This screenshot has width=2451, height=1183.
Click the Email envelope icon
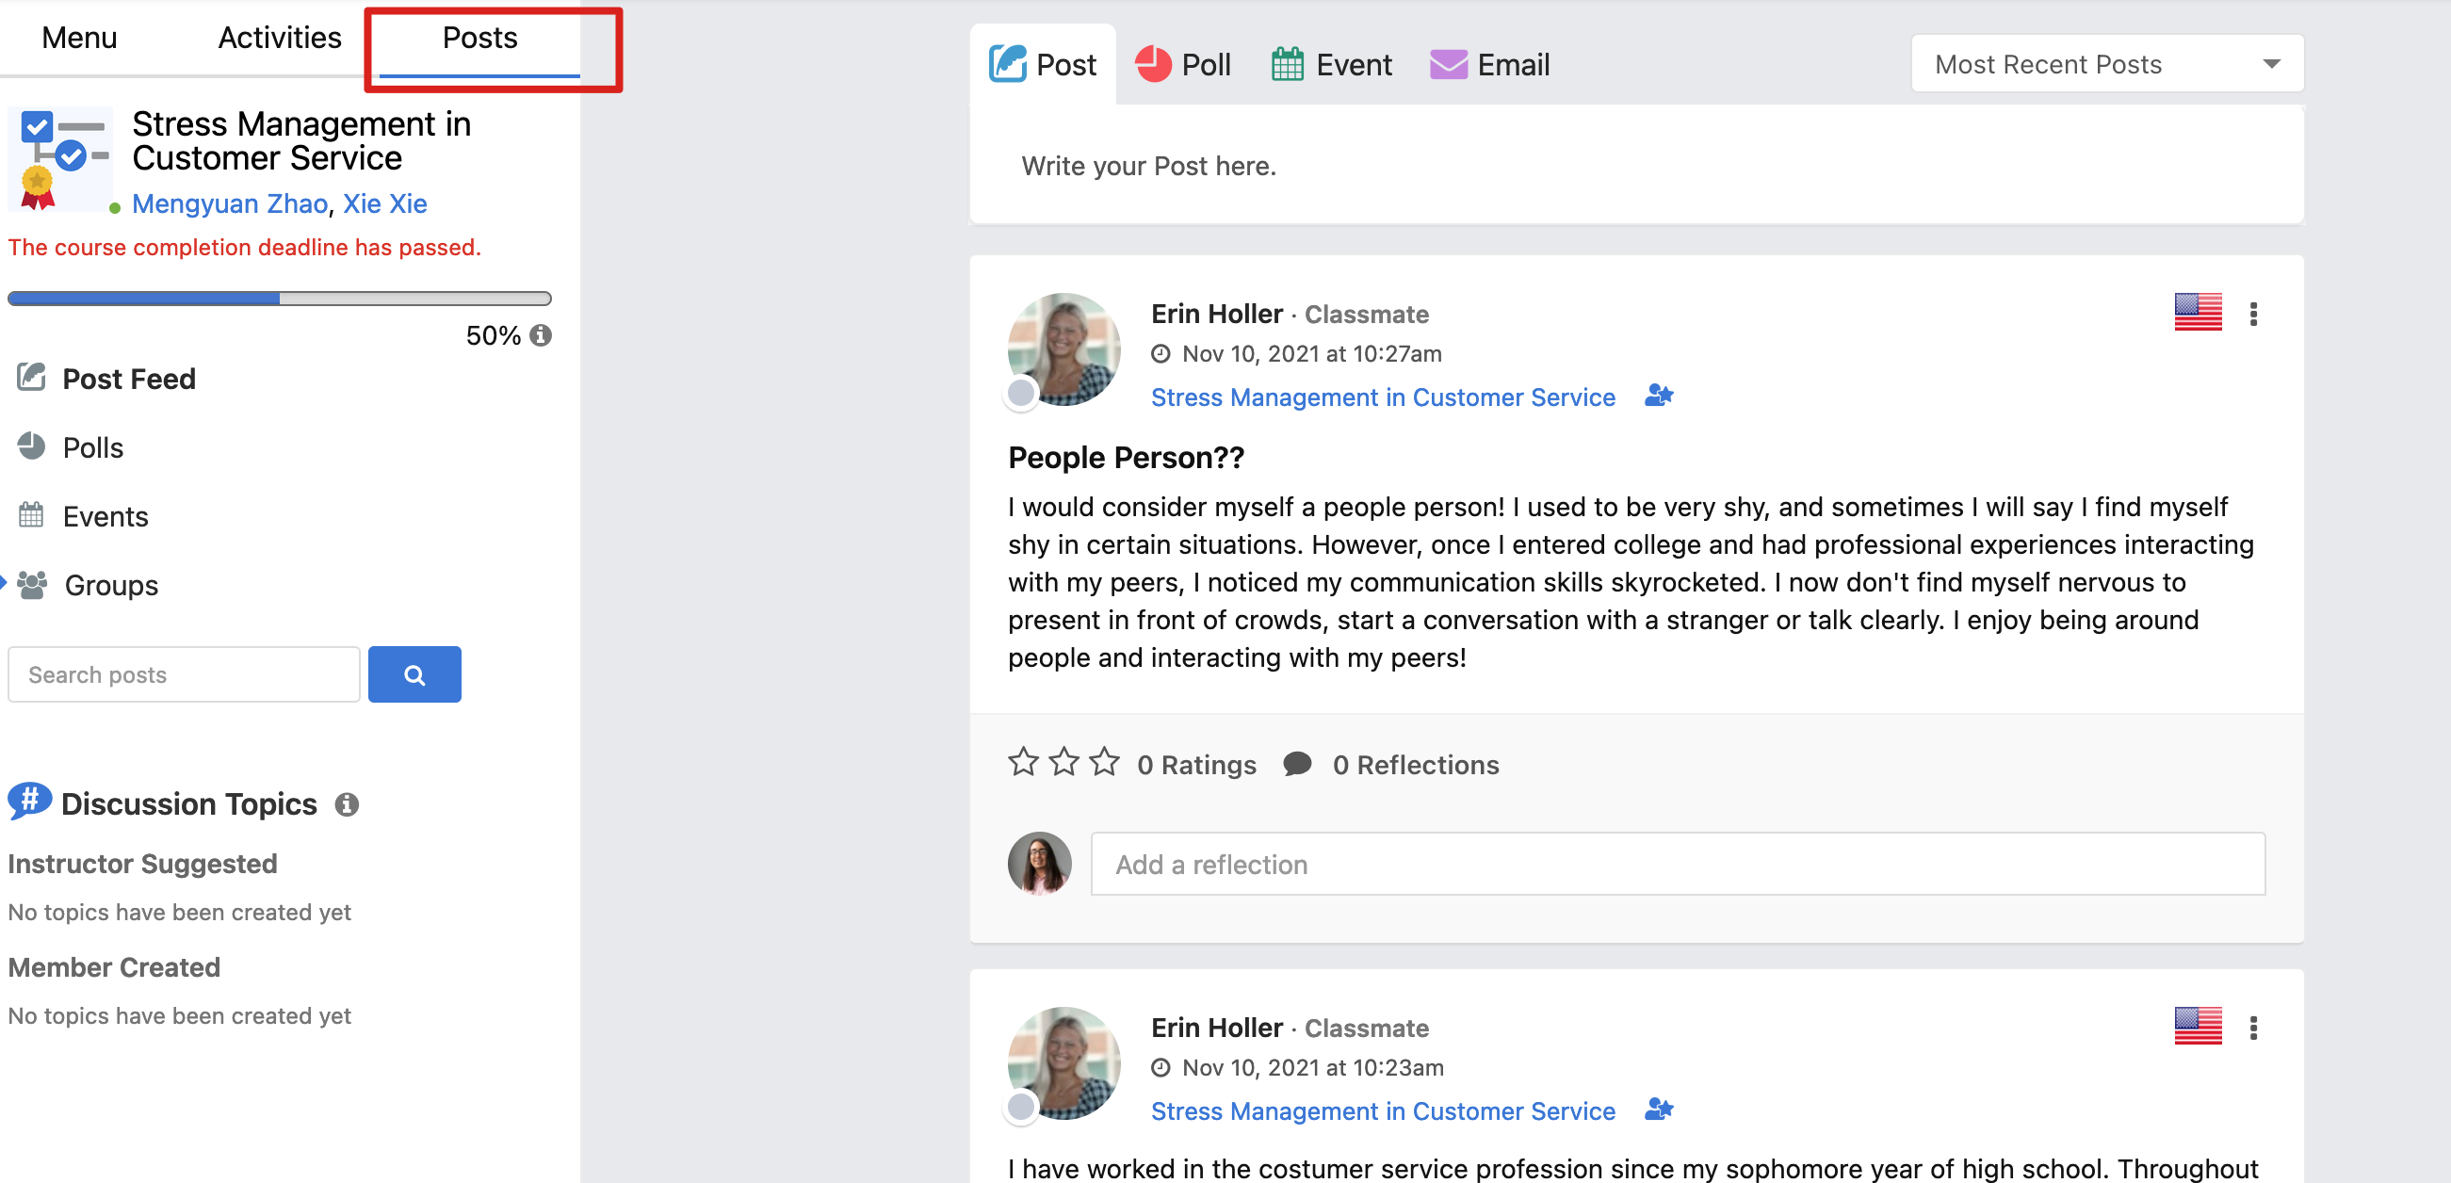(x=1448, y=64)
